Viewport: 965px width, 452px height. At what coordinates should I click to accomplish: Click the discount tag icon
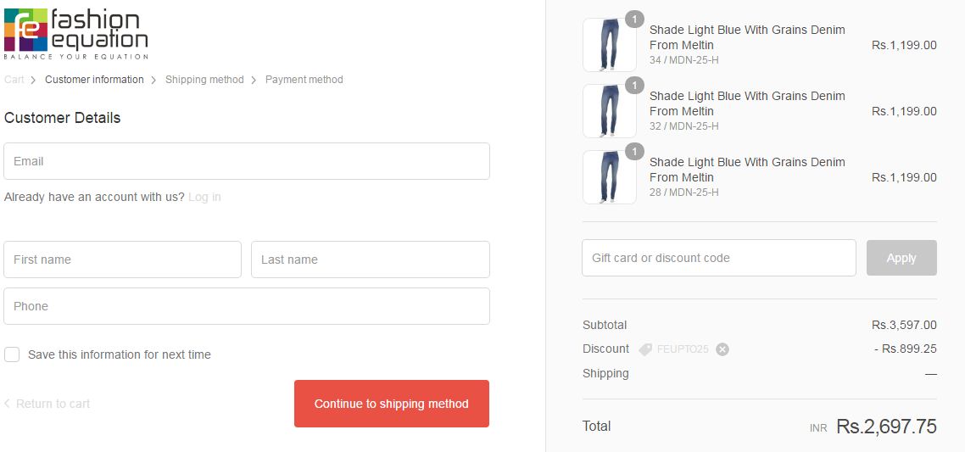tap(645, 349)
